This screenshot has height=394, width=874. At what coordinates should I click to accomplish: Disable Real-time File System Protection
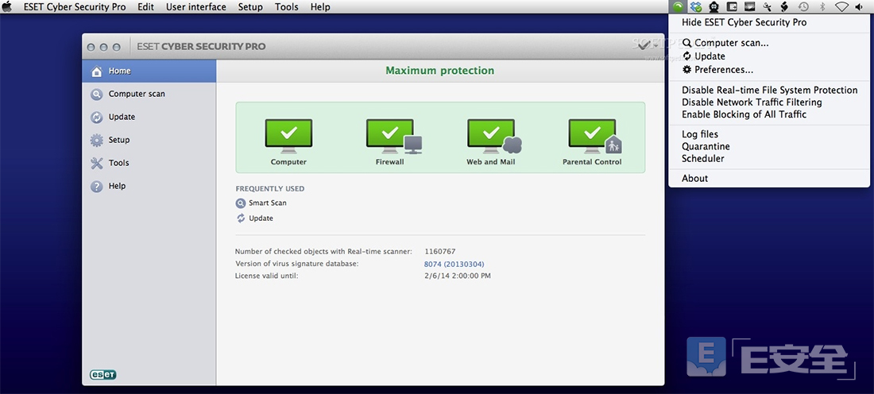[x=769, y=91]
